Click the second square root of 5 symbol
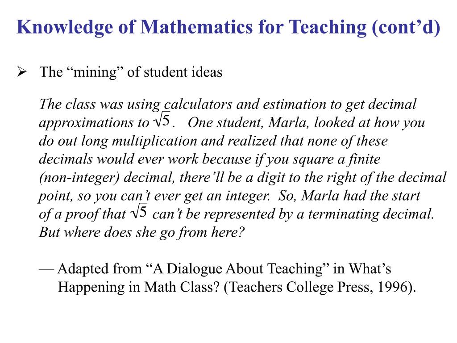The image size is (457, 343). pos(139,212)
